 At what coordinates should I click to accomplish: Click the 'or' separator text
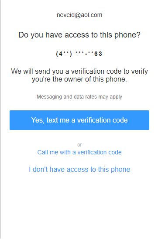pyautogui.click(x=79, y=145)
